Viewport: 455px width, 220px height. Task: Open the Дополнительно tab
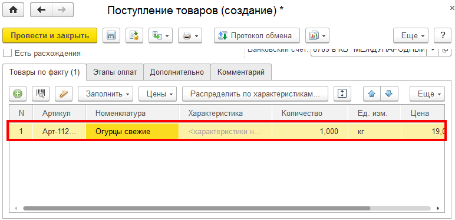(177, 72)
